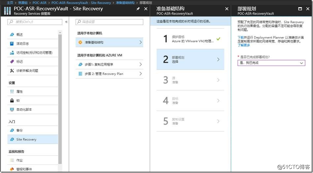Expand 步骤1: 复制应用程序 chevron

point(141,64)
